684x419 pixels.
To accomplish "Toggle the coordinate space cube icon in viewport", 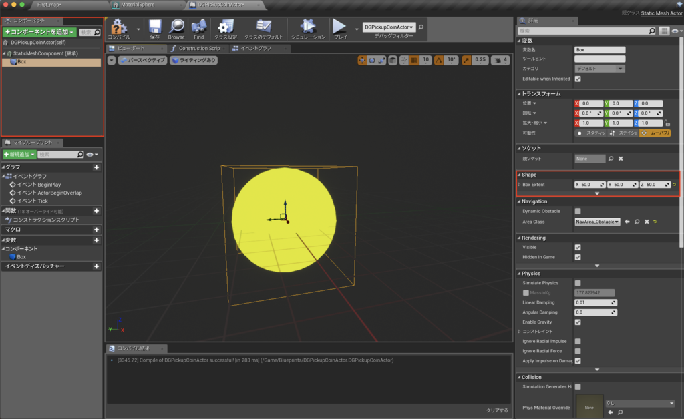I will pyautogui.click(x=393, y=61).
